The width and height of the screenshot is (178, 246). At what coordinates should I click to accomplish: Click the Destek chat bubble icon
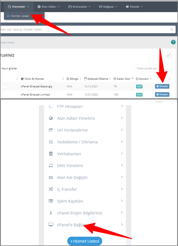[x=127, y=7]
